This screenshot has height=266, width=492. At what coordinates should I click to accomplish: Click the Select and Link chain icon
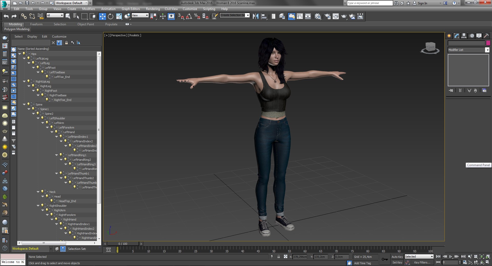[24, 17]
